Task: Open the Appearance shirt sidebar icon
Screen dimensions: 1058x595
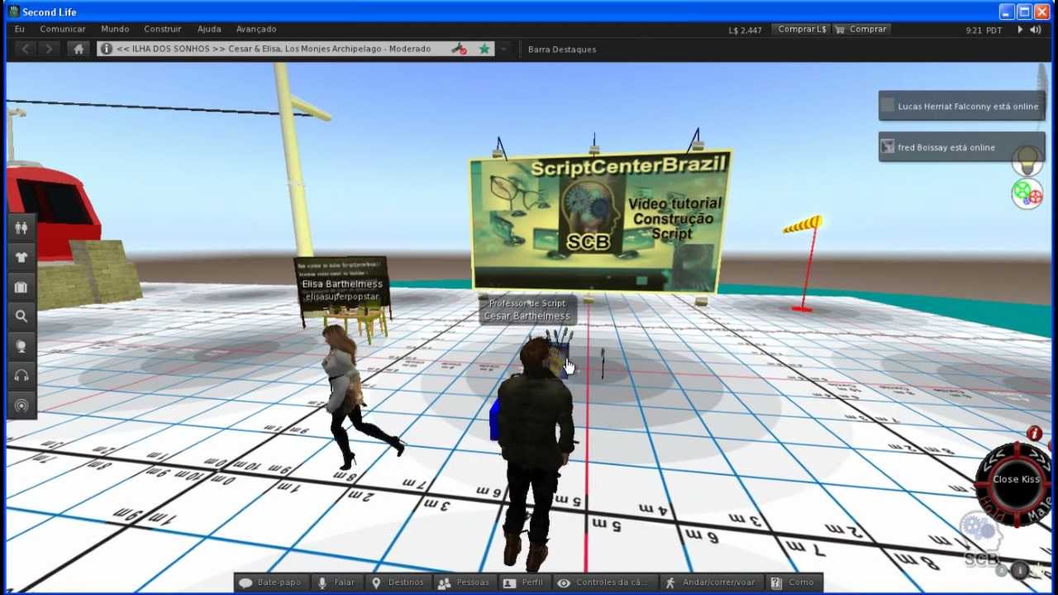Action: point(21,257)
